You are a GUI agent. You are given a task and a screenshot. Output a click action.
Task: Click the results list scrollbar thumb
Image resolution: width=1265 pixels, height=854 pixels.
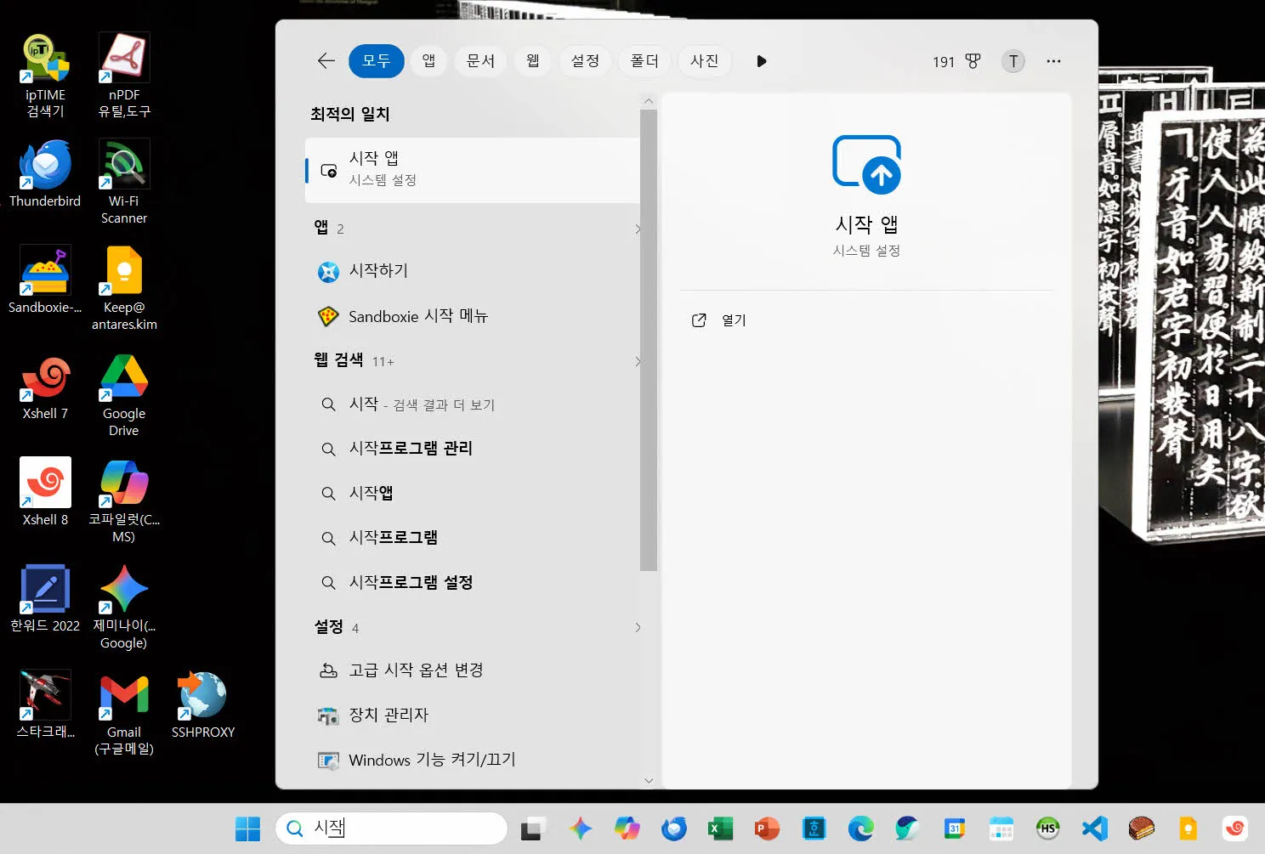tap(649, 340)
